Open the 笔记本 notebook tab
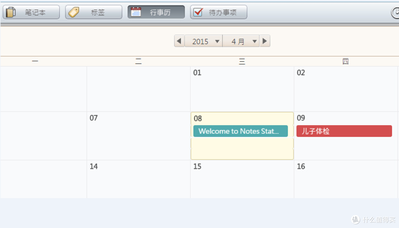This screenshot has height=228, width=399. 31,12
